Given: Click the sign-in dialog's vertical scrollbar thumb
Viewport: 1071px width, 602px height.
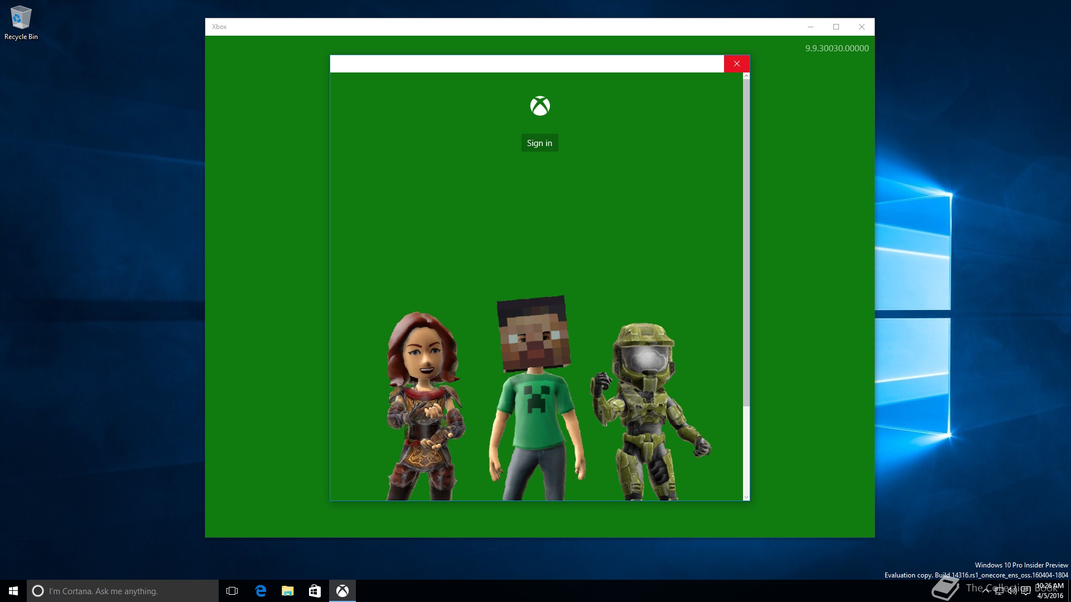Looking at the screenshot, I should coord(746,242).
